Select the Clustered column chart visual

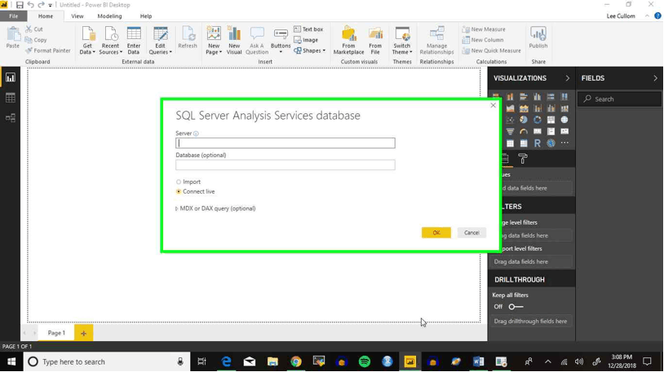(537, 97)
